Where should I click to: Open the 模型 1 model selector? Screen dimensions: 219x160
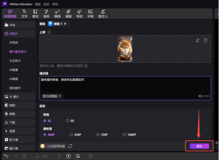pos(59,24)
